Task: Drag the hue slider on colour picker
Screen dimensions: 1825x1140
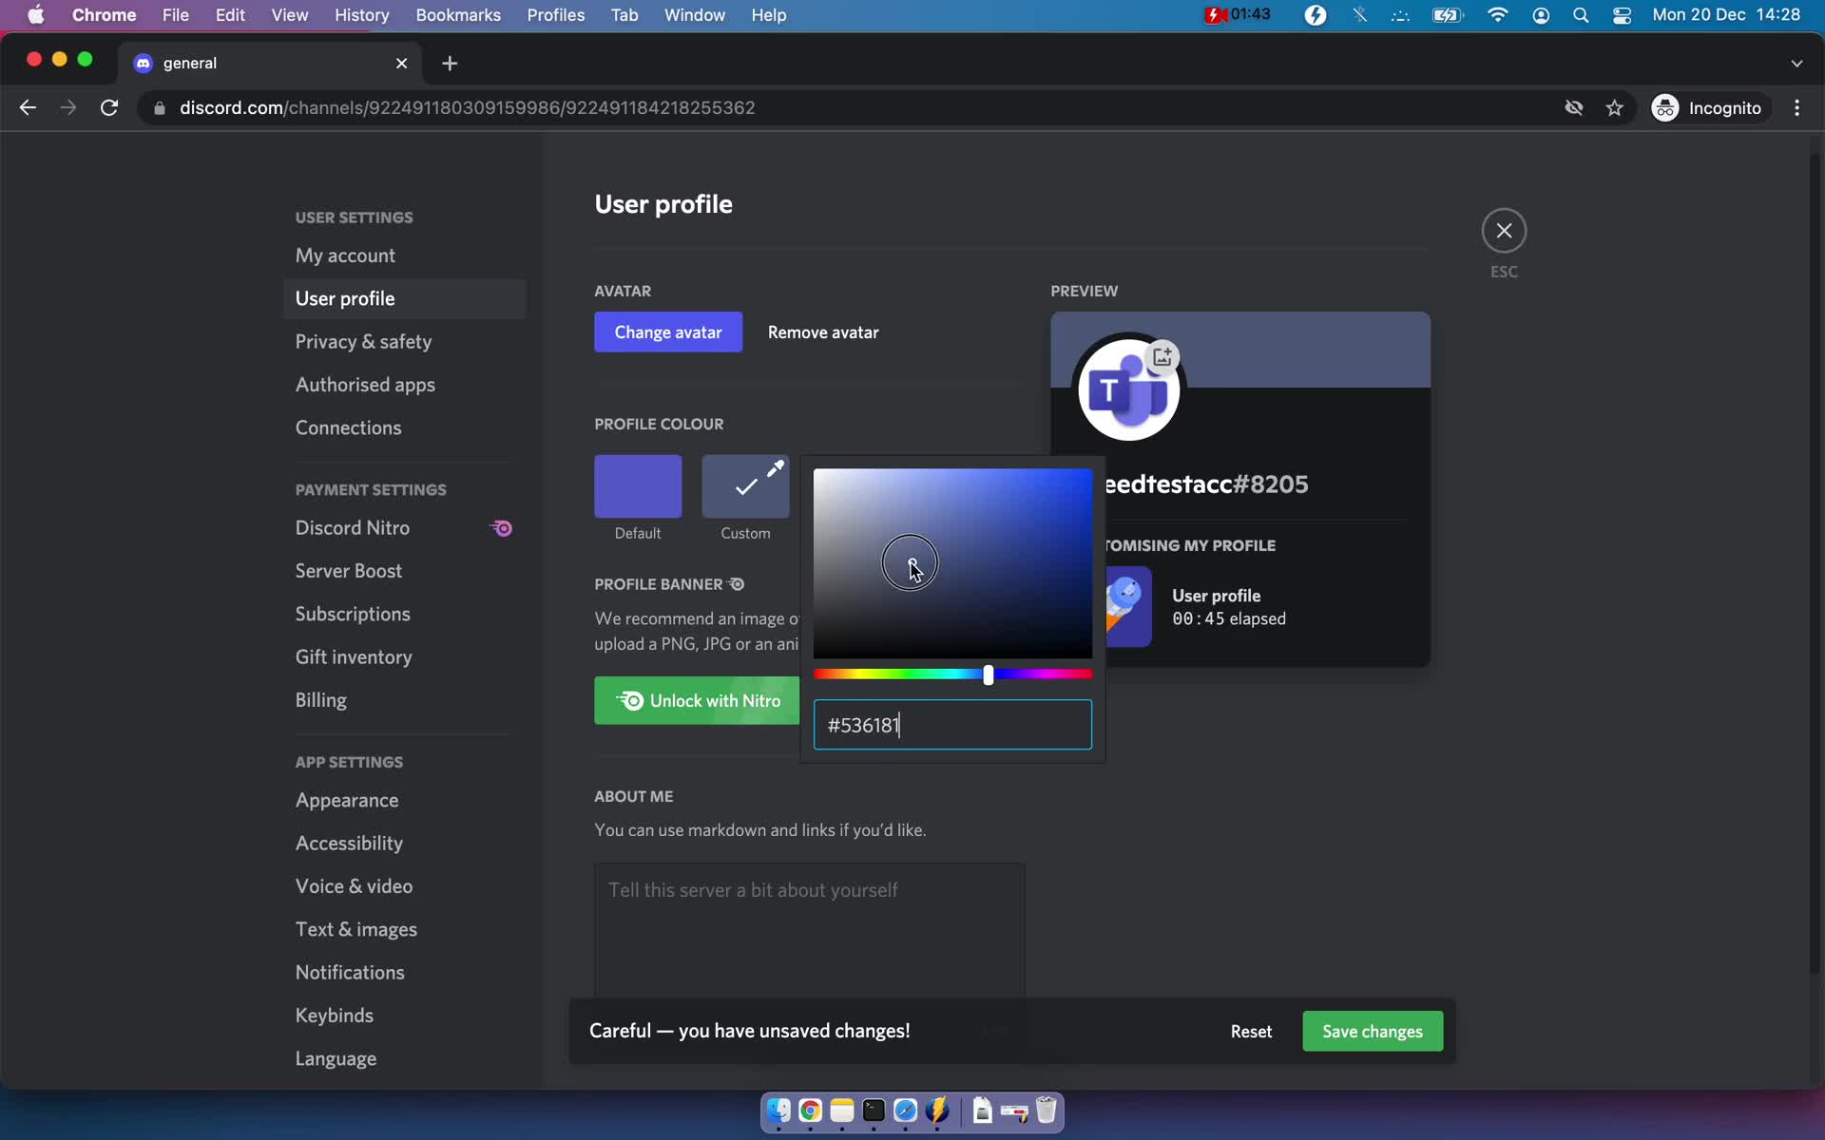Action: pyautogui.click(x=987, y=674)
